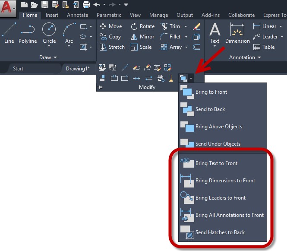Open the Customize Quick Access Toolbar dropdown
This screenshot has height=251, width=287.
click(126, 4)
